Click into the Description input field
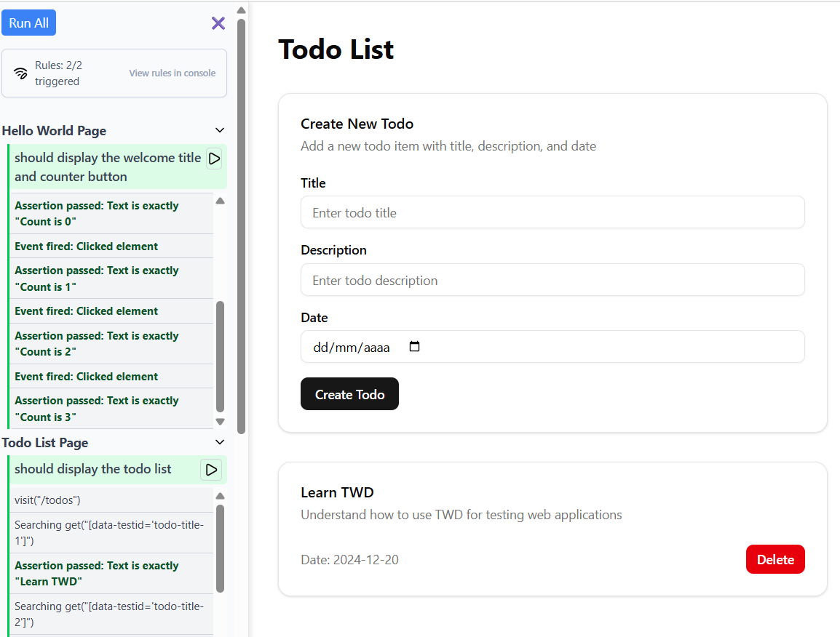 click(552, 280)
